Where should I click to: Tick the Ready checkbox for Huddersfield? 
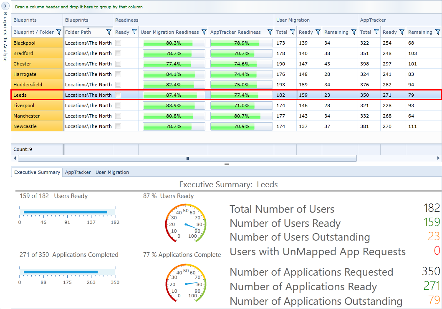click(x=118, y=85)
